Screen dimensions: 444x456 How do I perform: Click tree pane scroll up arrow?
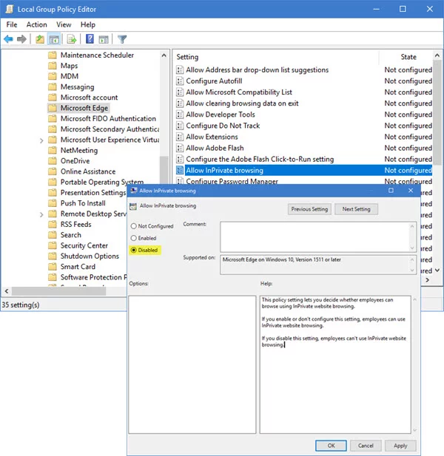(164, 55)
